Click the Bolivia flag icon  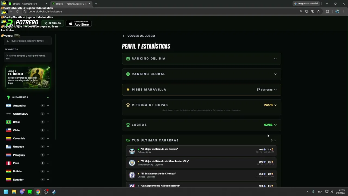[x=9, y=171]
